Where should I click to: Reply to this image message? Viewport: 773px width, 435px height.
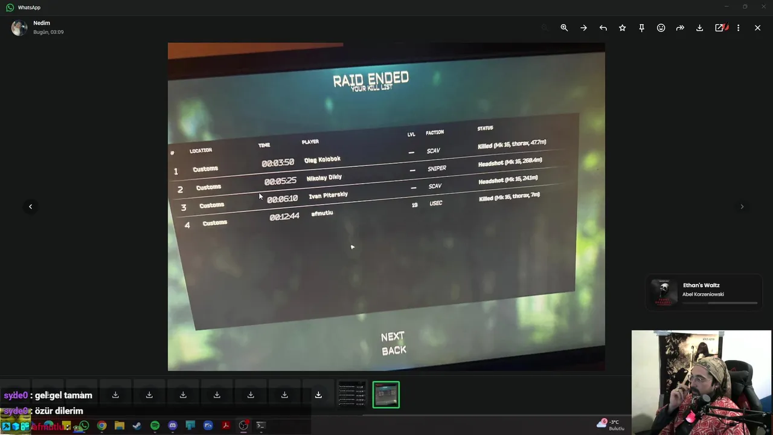pyautogui.click(x=603, y=28)
